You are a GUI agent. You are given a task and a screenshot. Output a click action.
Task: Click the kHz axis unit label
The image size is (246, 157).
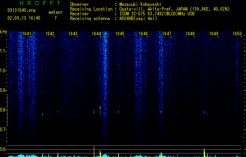click(4, 32)
